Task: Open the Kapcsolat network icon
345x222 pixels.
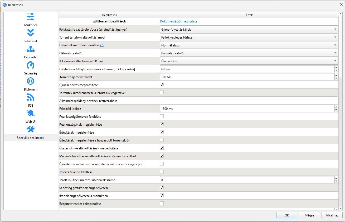Action: [x=31, y=49]
